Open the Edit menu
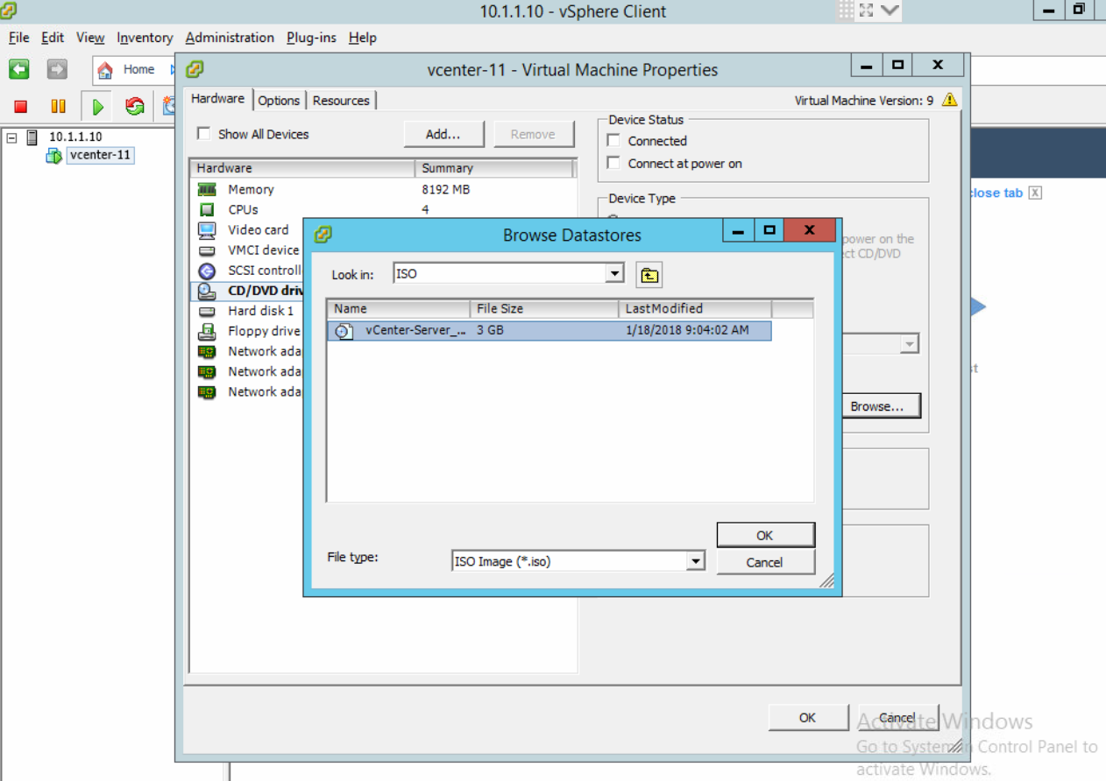 (x=53, y=38)
